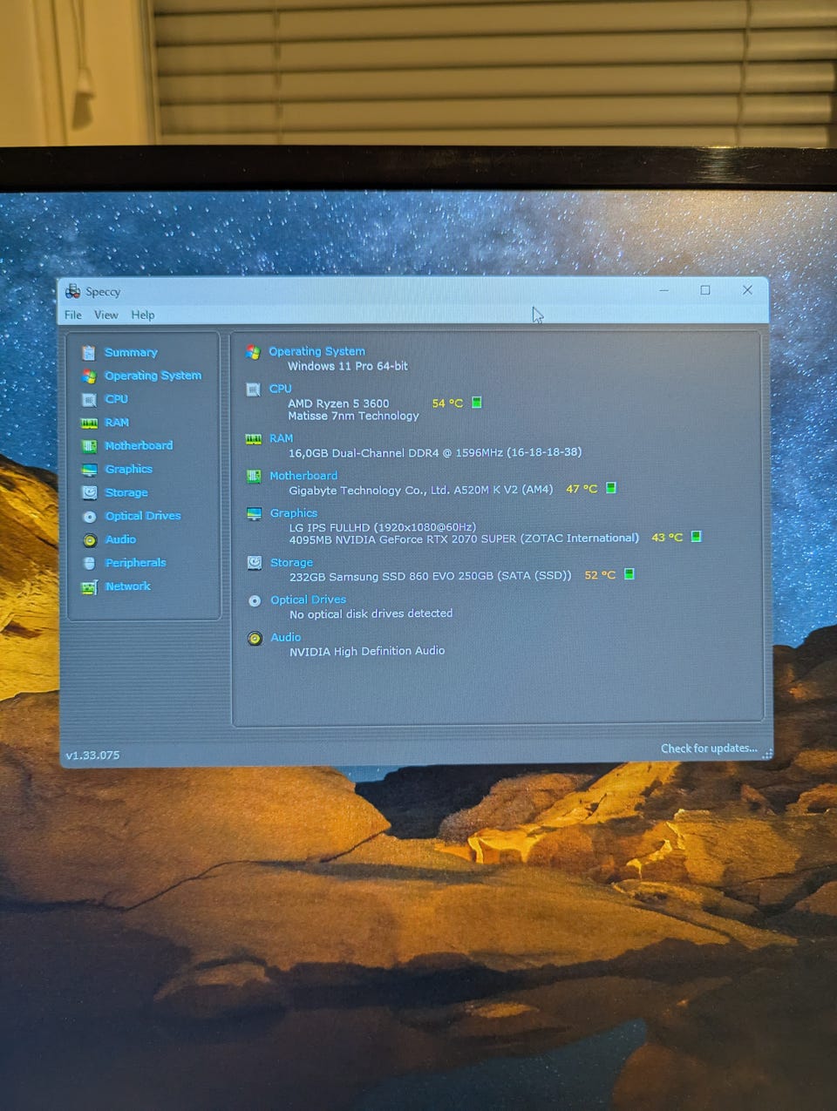Click the 52 °C storage temperature value
Viewport: 837px width, 1111px height.
point(600,575)
